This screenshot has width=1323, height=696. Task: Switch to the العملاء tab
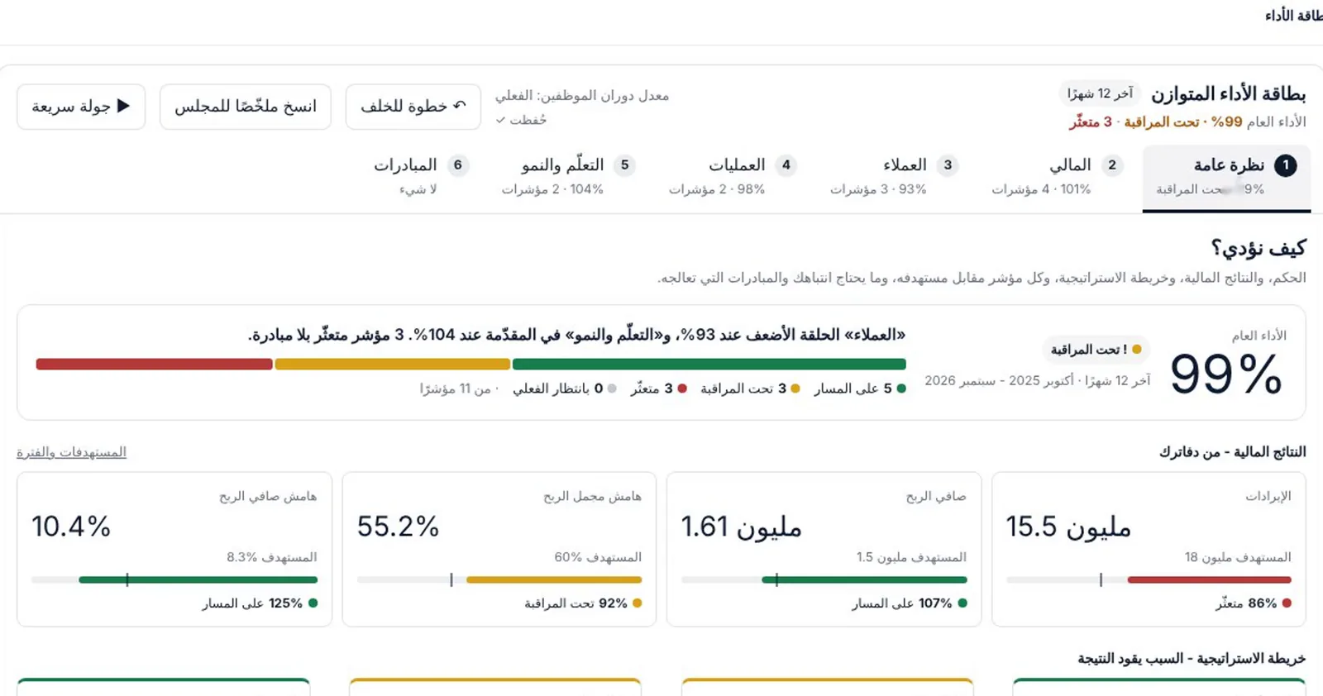point(894,177)
